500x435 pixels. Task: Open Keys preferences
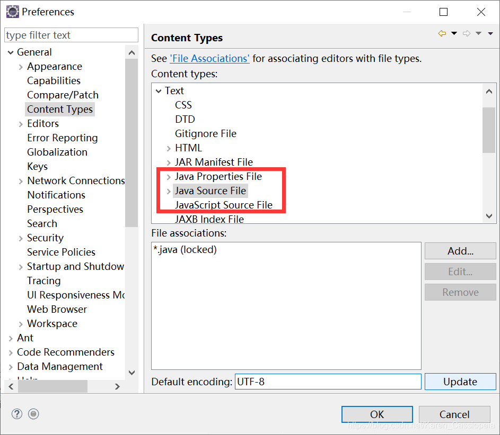tap(37, 166)
